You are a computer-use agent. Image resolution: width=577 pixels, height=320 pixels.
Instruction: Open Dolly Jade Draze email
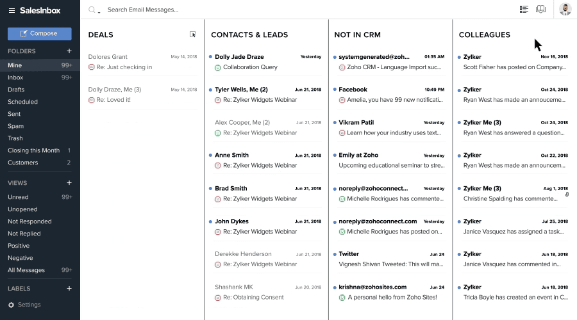coord(266,61)
